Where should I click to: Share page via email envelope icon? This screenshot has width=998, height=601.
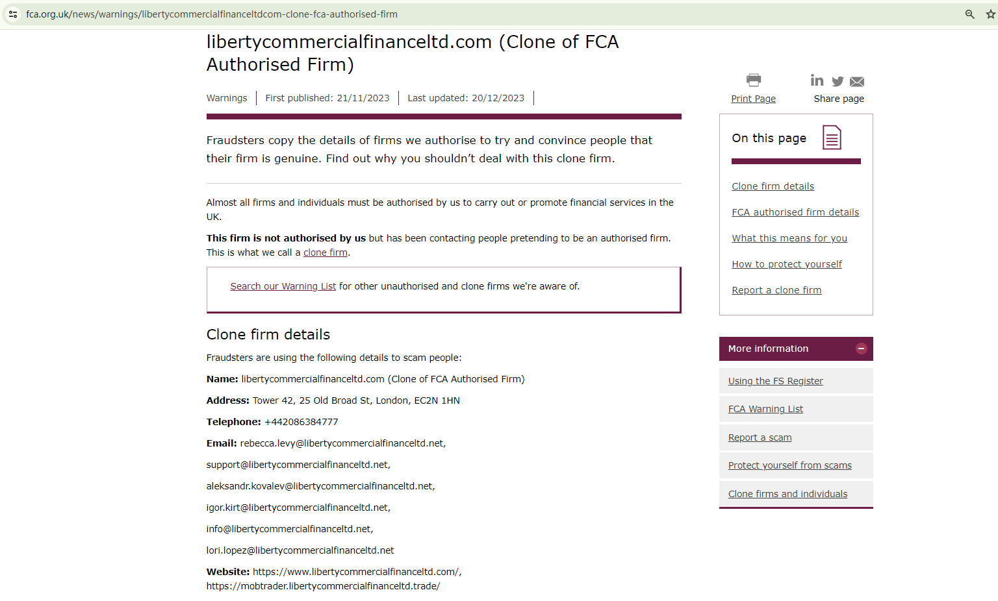click(x=857, y=82)
